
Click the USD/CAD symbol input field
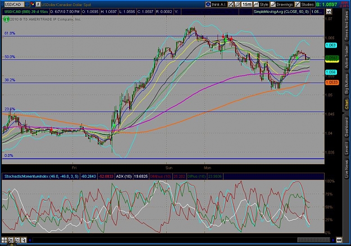coord(14,4)
